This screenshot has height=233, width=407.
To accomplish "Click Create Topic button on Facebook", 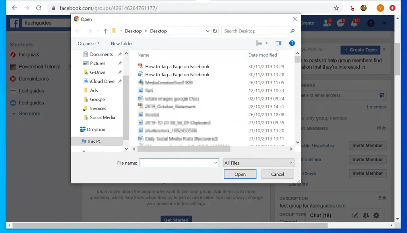I will click(360, 50).
